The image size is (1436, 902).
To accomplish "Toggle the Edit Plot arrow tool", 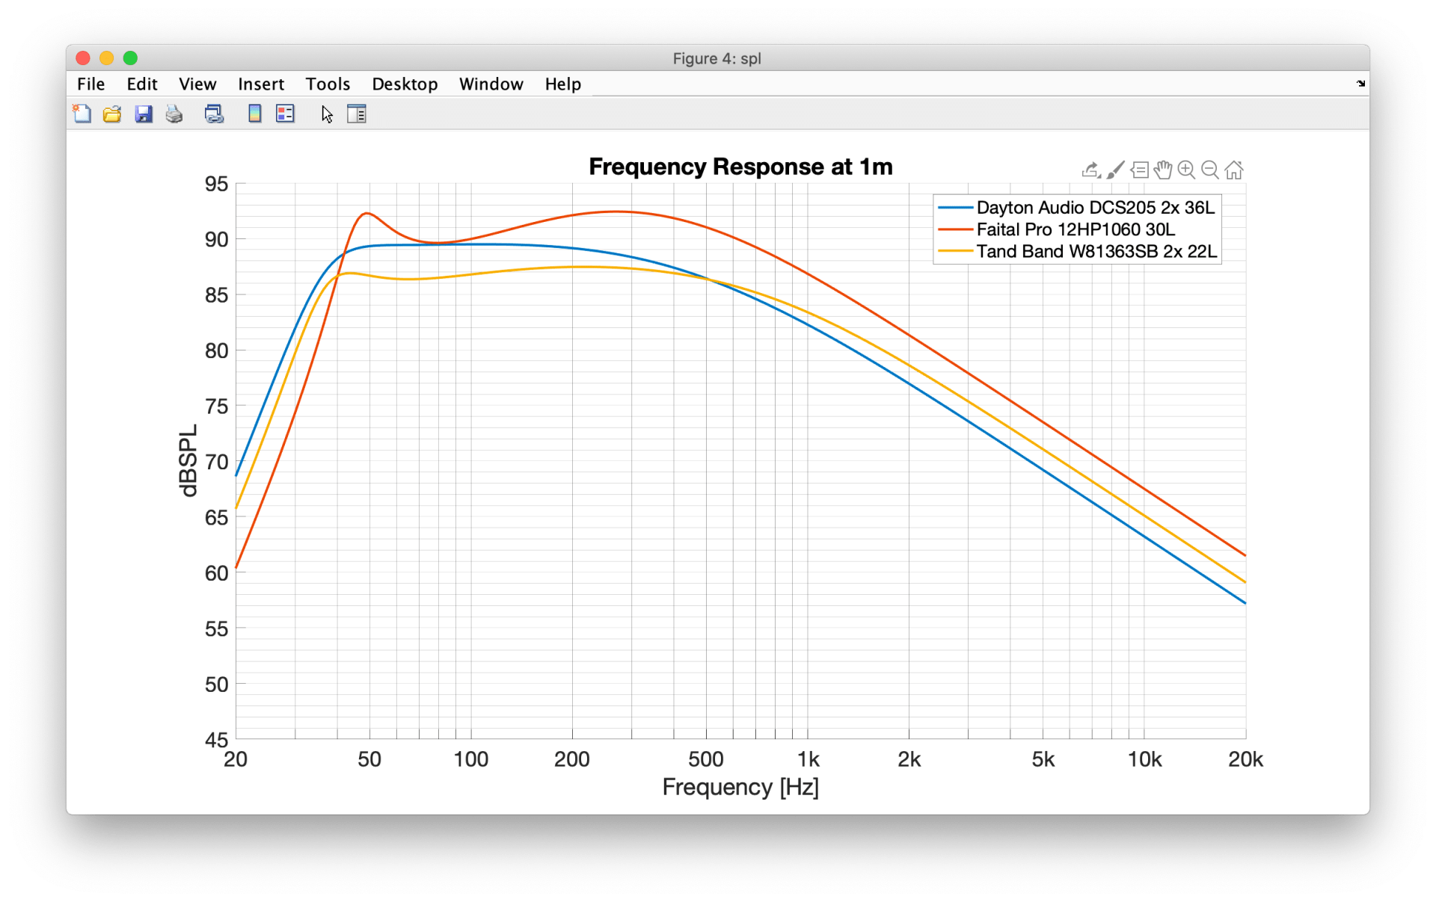I will 327,114.
